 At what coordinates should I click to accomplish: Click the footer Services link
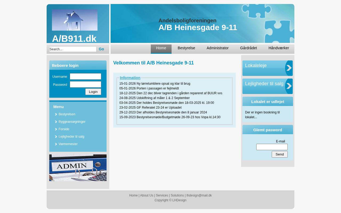click(x=162, y=195)
